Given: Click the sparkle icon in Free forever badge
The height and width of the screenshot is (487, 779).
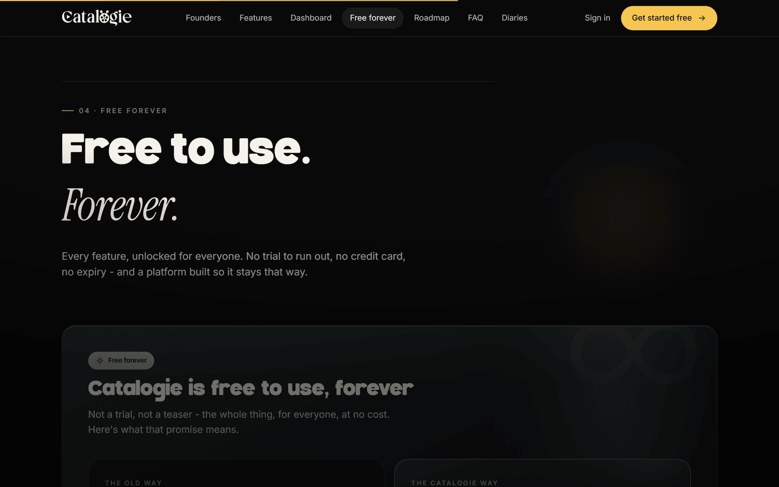Looking at the screenshot, I should (100, 360).
